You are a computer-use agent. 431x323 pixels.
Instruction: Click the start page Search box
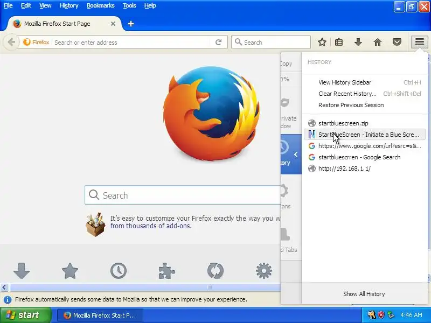pos(183,195)
